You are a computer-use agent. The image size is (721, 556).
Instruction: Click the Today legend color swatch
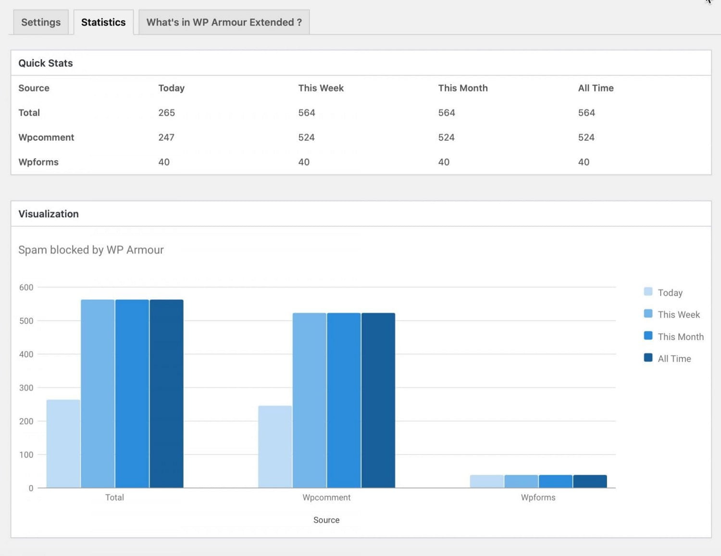(x=648, y=291)
